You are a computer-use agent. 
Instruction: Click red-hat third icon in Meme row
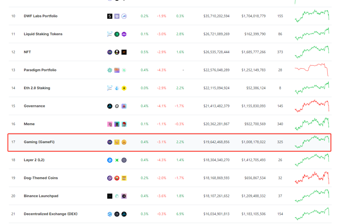(x=124, y=124)
